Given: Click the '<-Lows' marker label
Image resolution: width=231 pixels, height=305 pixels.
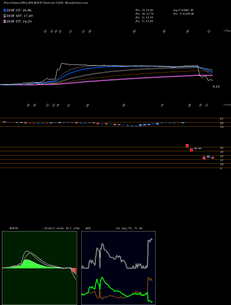Looking at the screenshot, I should pos(227,104).
